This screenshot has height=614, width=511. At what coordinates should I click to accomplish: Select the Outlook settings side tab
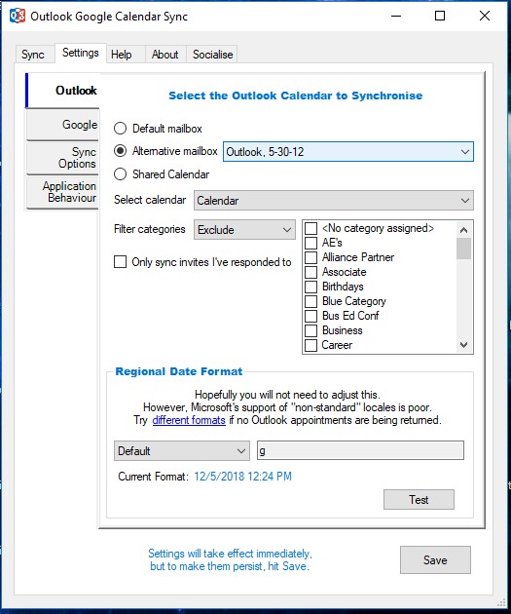pyautogui.click(x=62, y=91)
